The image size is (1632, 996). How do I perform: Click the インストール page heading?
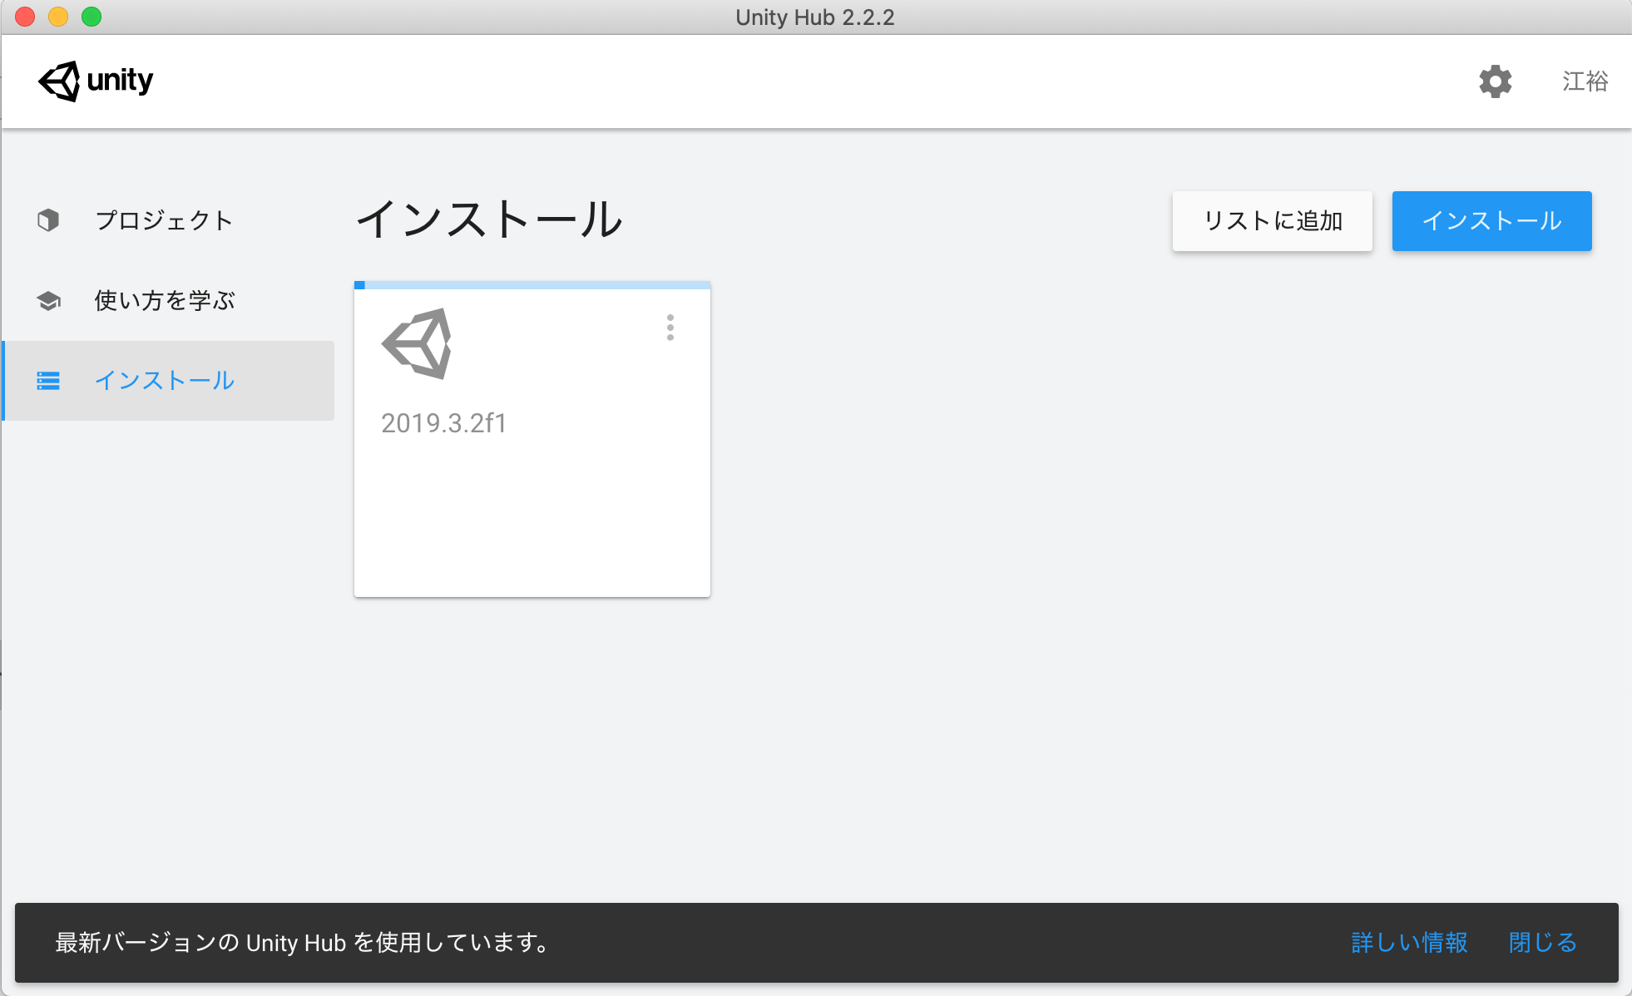(x=489, y=219)
